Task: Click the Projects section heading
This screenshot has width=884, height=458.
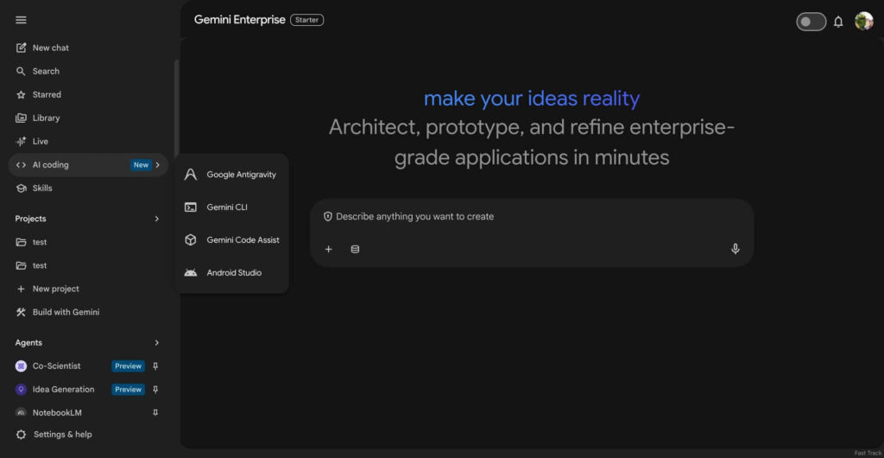Action: [30, 219]
